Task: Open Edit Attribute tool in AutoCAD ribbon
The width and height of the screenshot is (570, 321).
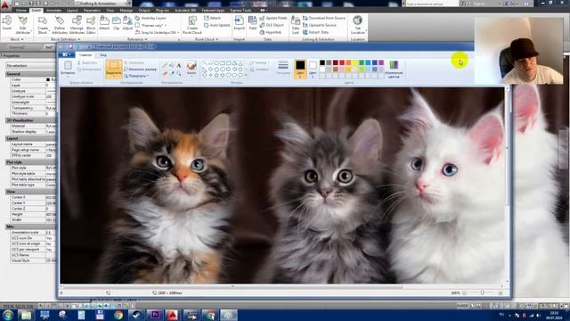Action: (x=23, y=24)
